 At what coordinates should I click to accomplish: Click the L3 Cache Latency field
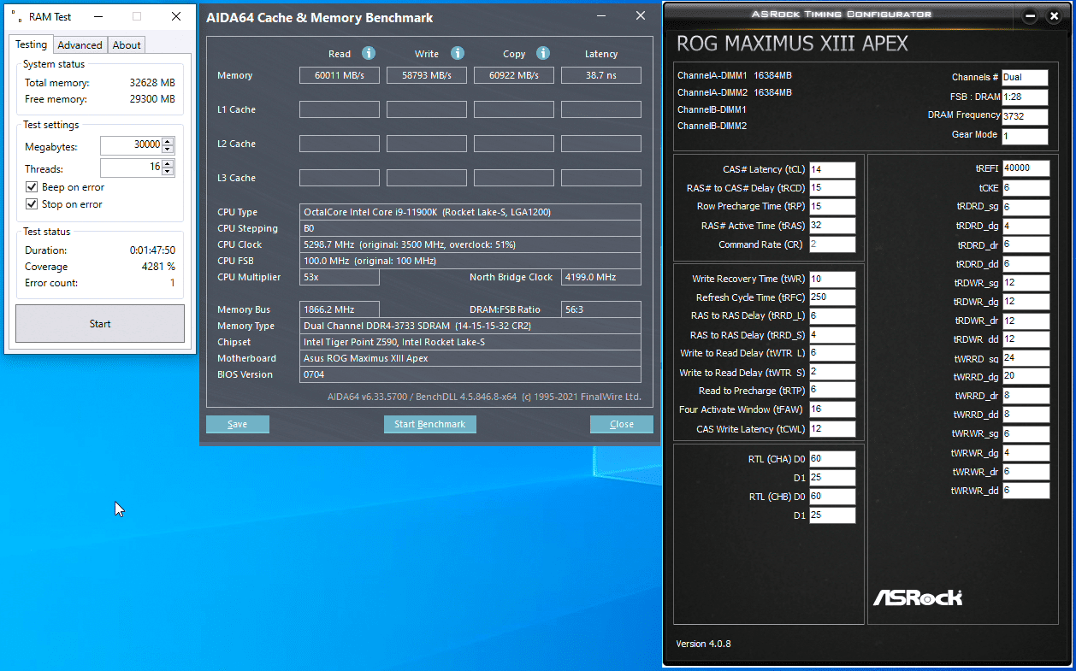[601, 178]
